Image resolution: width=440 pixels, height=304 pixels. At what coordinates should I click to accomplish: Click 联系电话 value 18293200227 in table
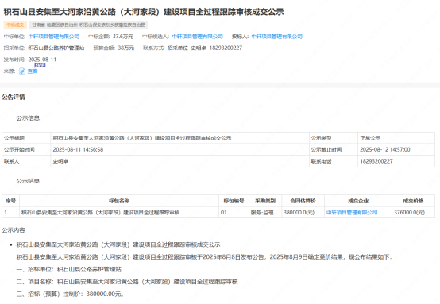tap(376, 161)
